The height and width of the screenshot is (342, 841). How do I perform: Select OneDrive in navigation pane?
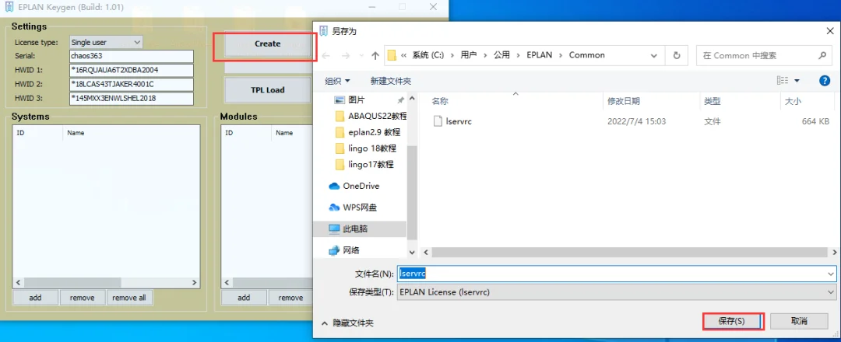[361, 186]
